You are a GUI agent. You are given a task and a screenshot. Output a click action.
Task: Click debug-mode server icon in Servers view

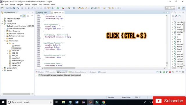160,72
